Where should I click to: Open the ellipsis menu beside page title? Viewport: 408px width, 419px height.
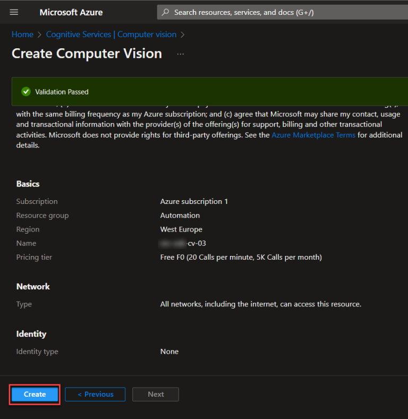tap(181, 54)
